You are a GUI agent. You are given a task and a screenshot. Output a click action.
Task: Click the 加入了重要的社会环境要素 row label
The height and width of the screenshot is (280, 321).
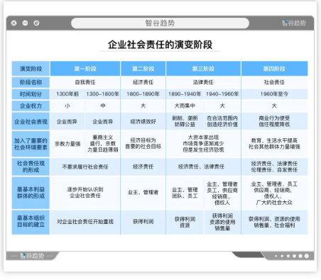[x=31, y=144]
